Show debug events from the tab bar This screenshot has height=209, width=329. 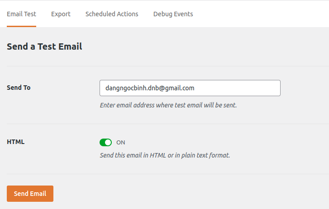(x=173, y=14)
